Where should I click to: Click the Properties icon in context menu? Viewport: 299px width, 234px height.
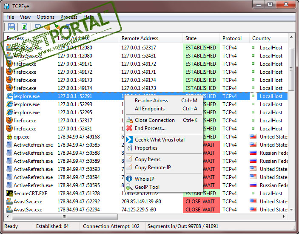[x=129, y=147]
